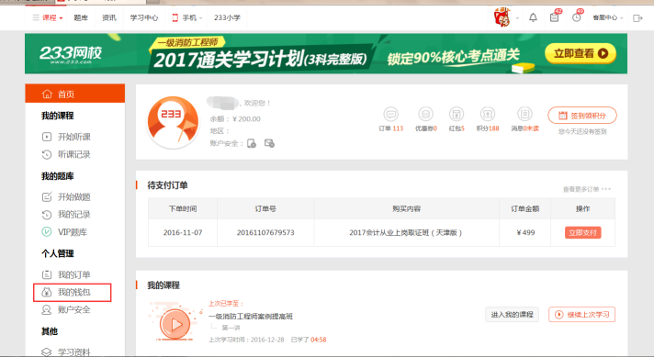Click 签到领积分 button

point(582,116)
